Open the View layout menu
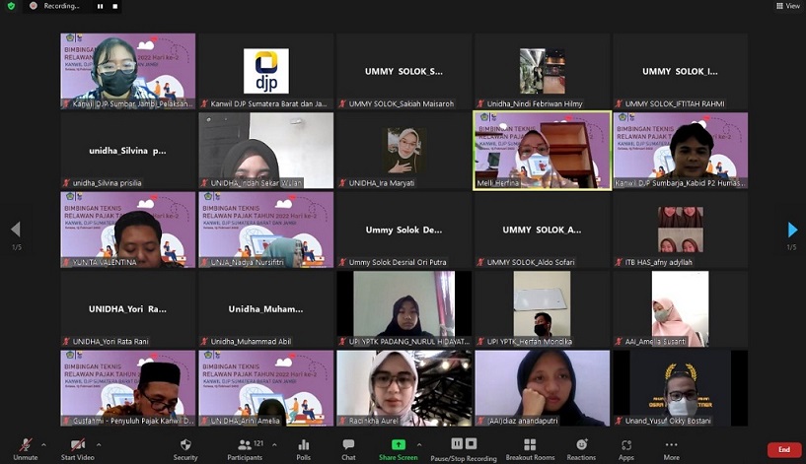 [788, 6]
